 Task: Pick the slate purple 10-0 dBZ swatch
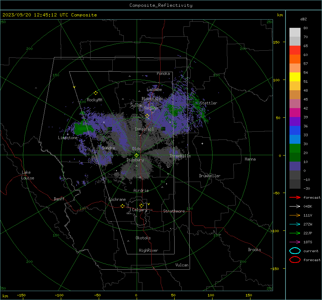click(295, 166)
